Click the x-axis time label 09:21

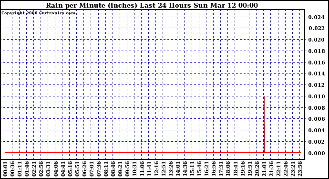[121, 169]
